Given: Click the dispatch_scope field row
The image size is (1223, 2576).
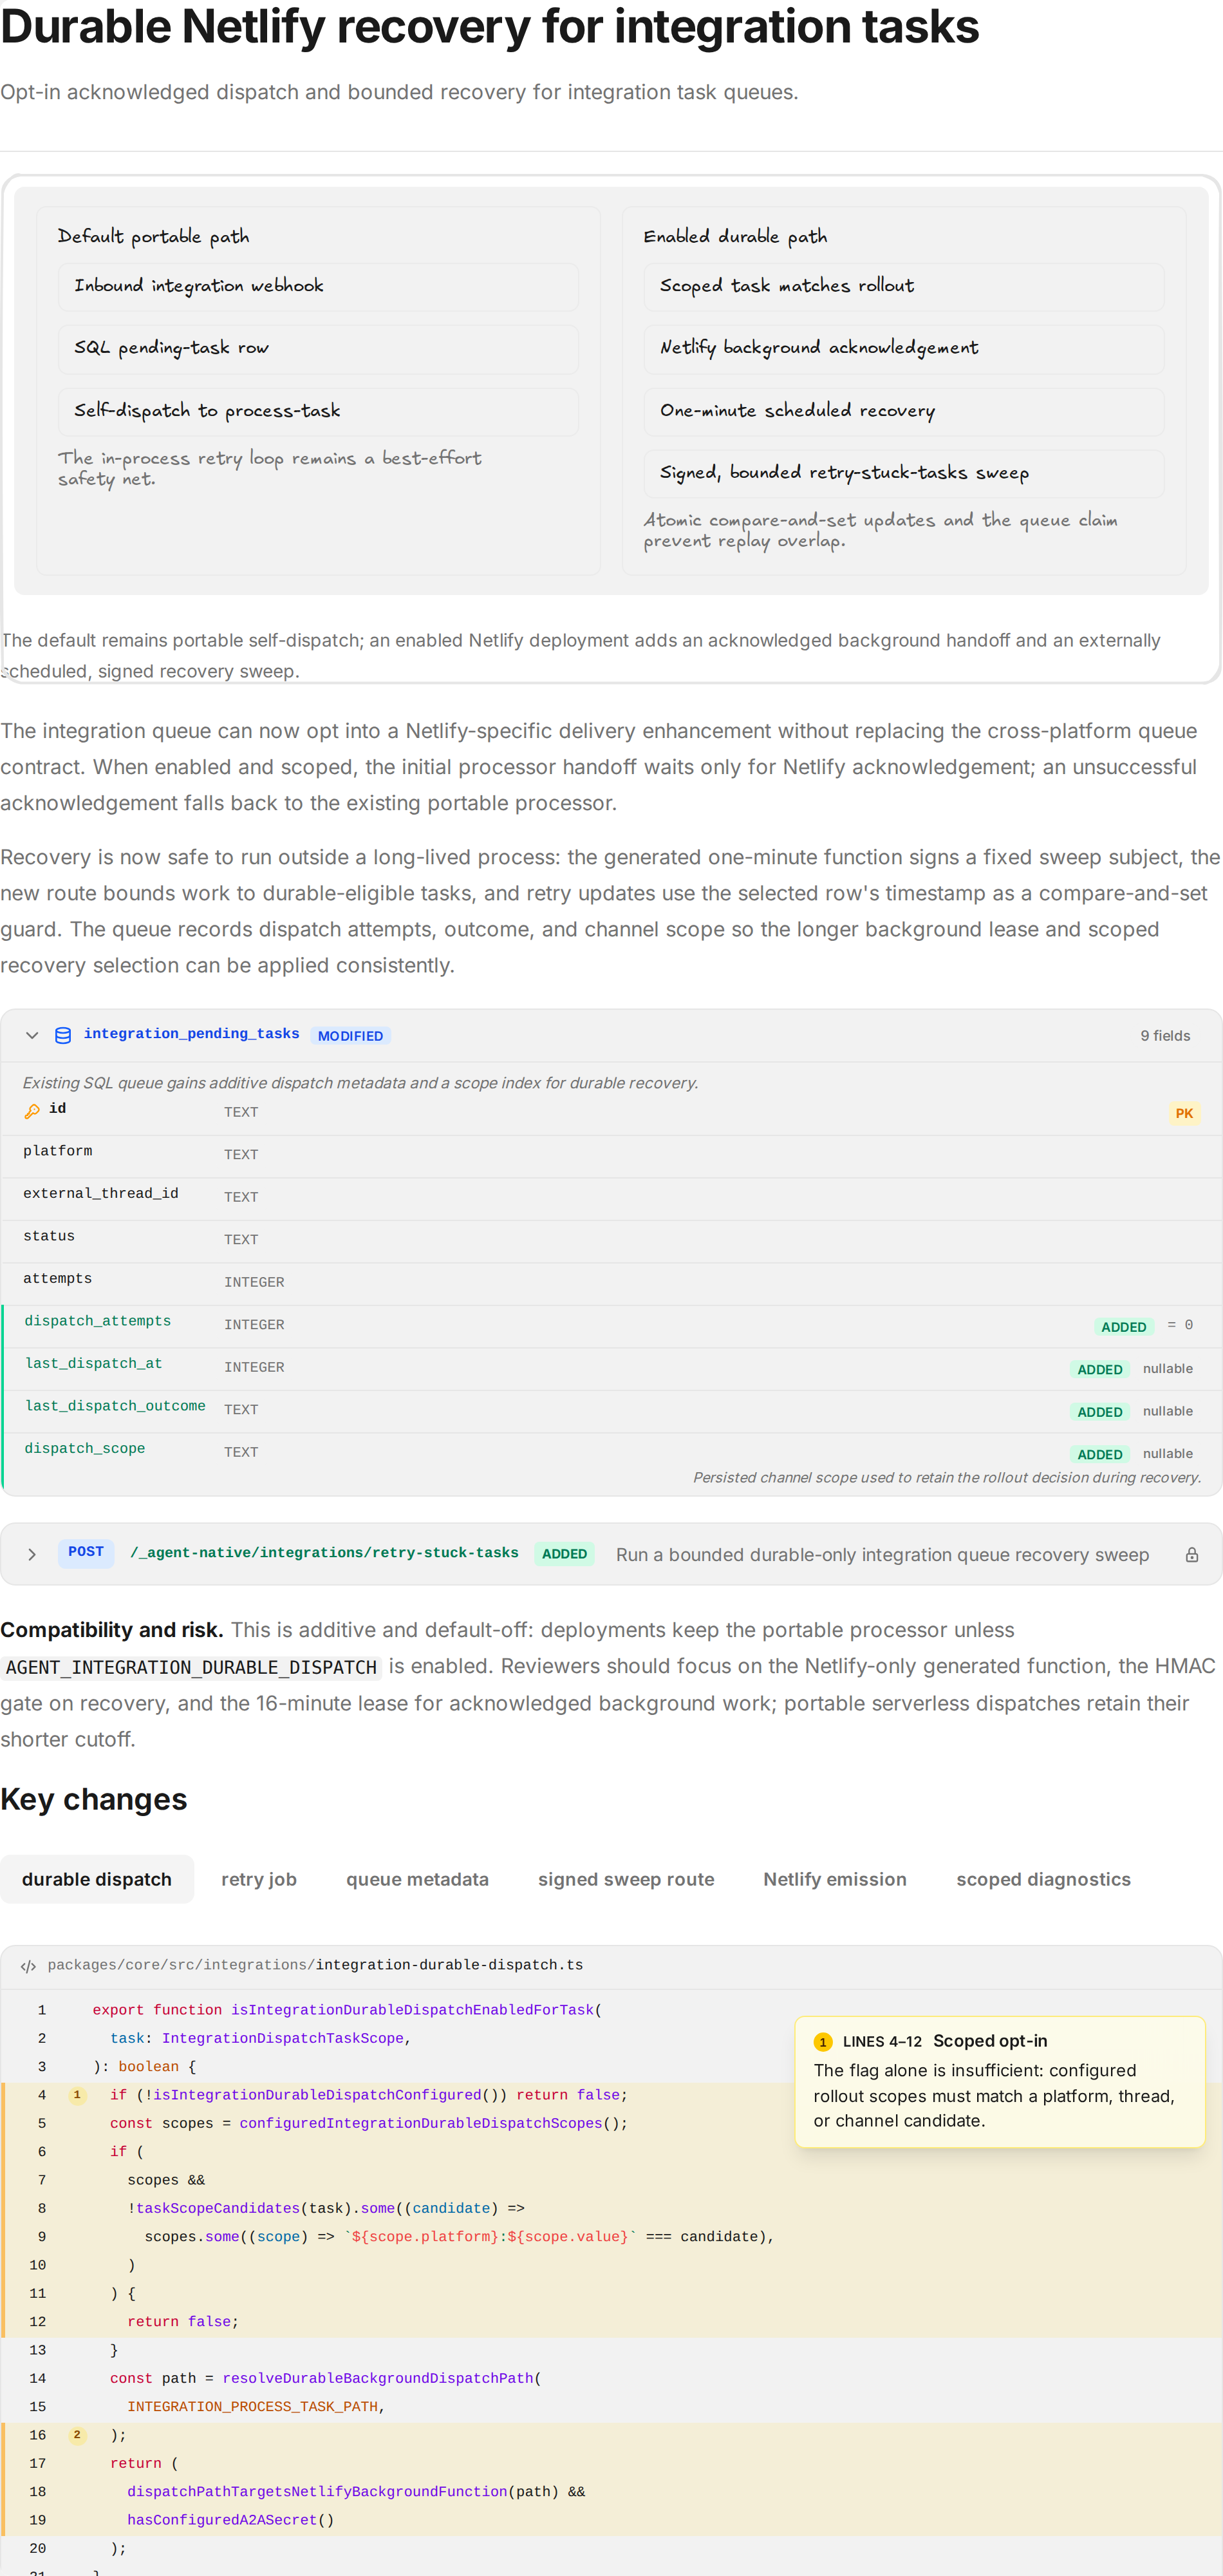Looking at the screenshot, I should click(611, 1452).
